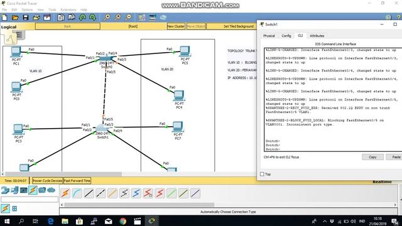Click the VLAN 10 label on canvas
Image resolution: width=402 pixels, height=226 pixels.
point(35,71)
